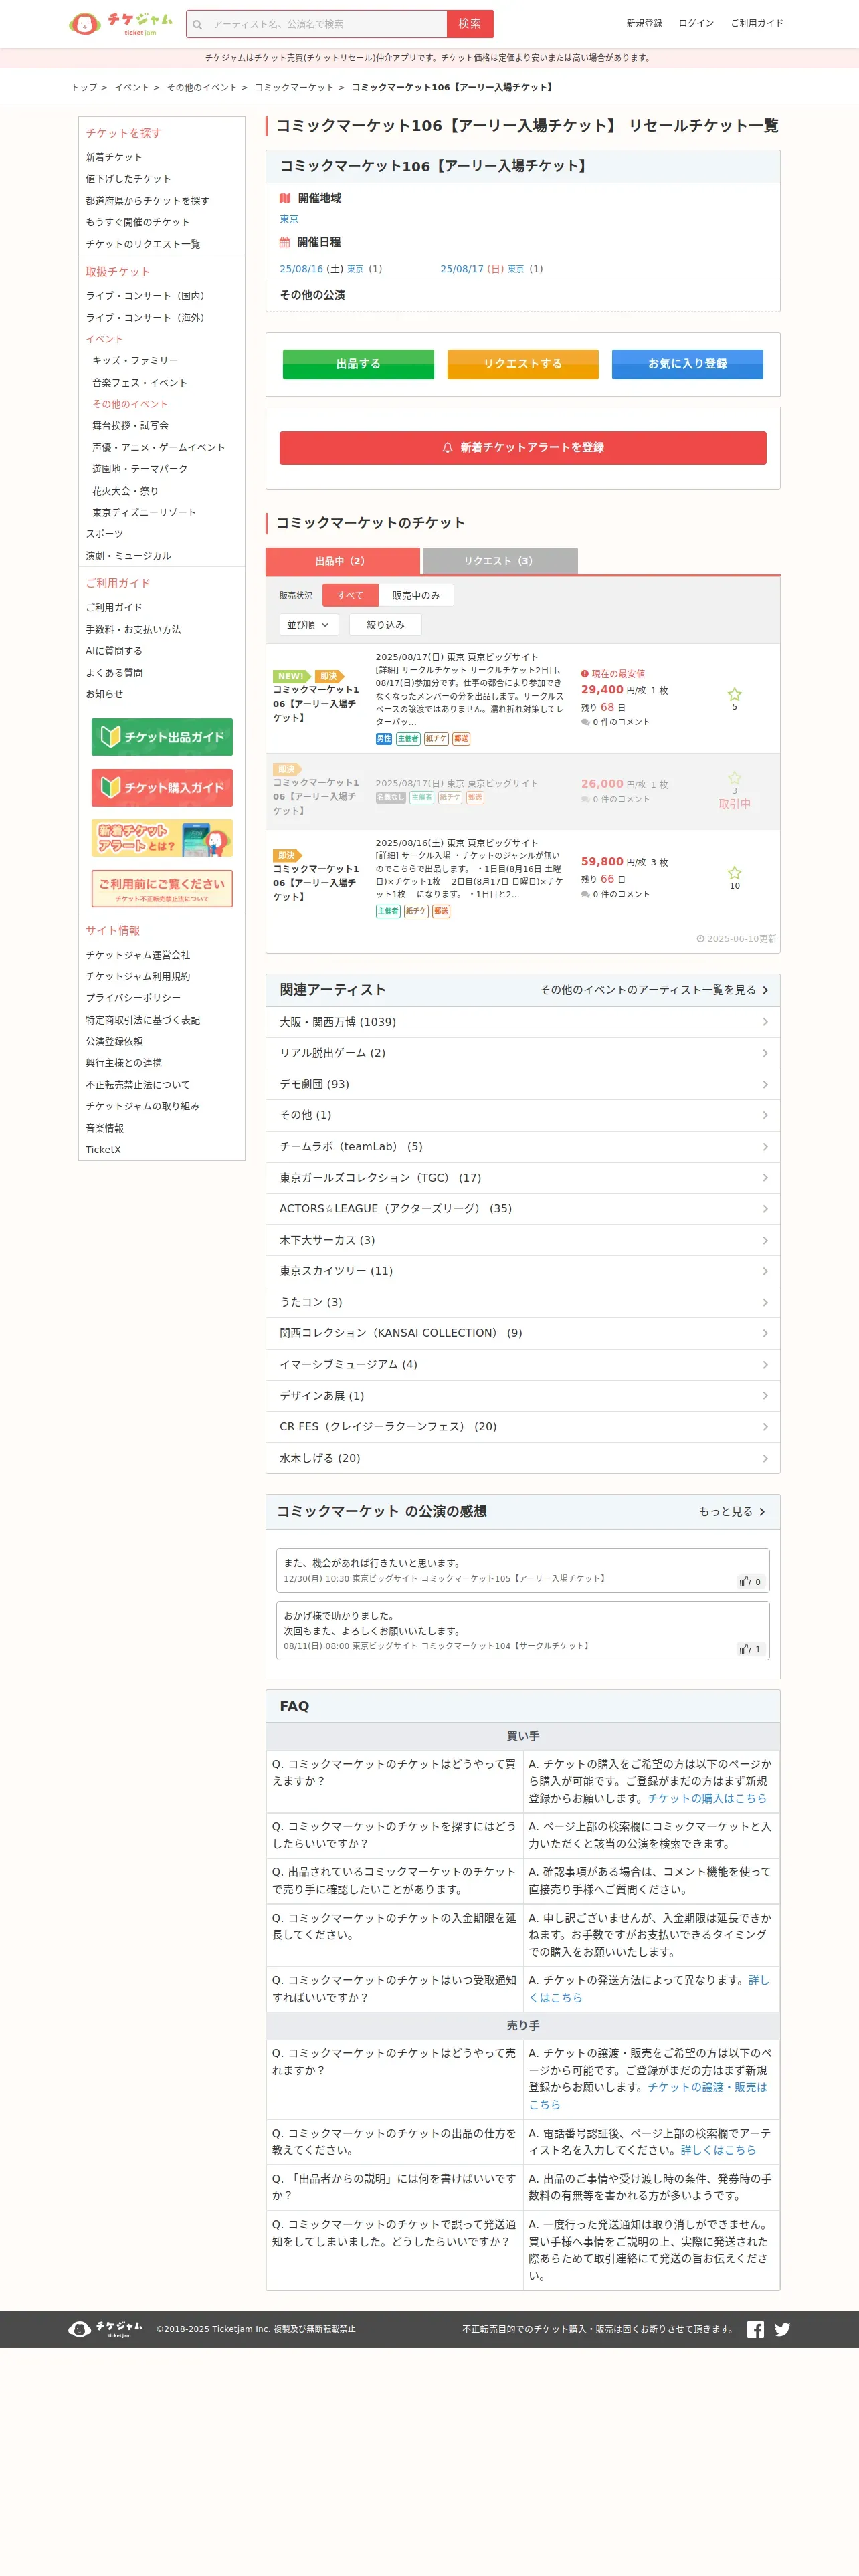Favorite the 26,000円 ticket star
Image resolution: width=859 pixels, height=2576 pixels.
click(734, 778)
